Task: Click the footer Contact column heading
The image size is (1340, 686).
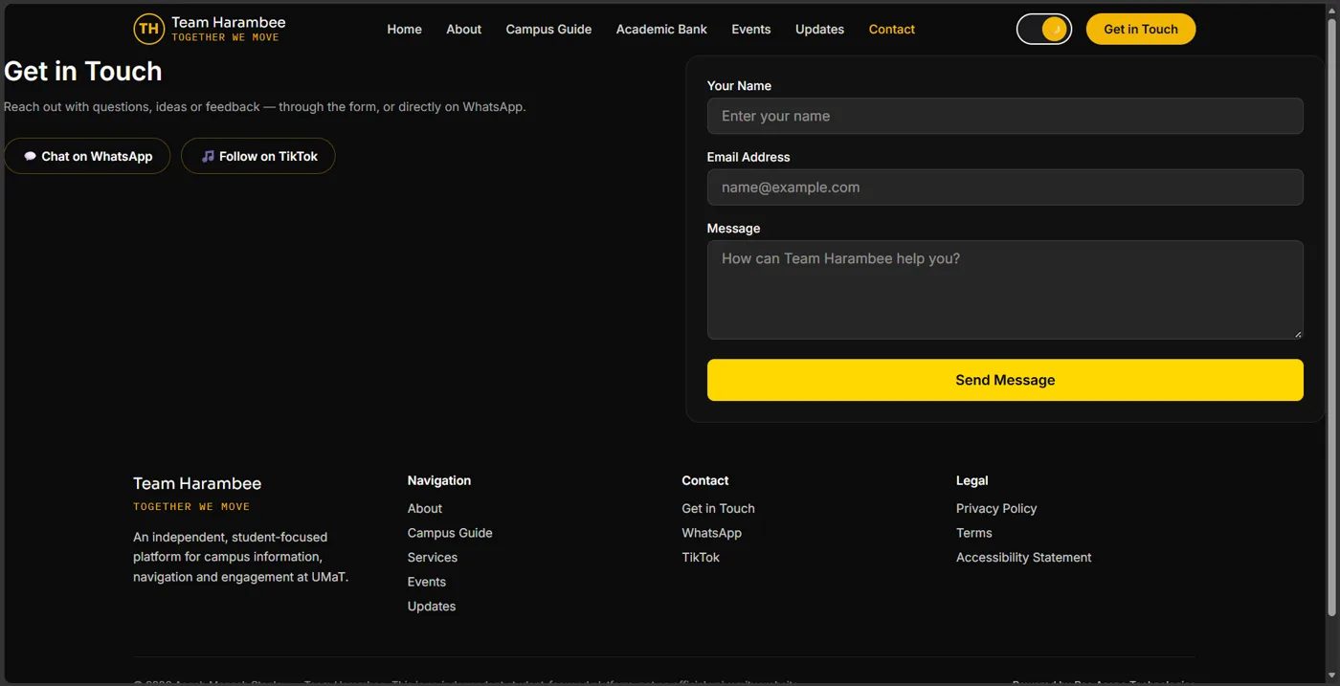Action: click(704, 480)
